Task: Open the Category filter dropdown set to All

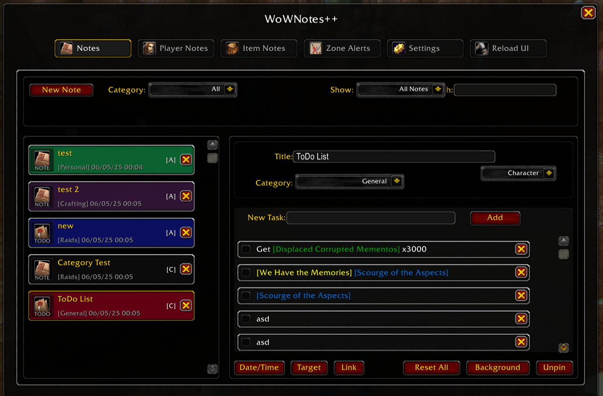Action: click(192, 89)
